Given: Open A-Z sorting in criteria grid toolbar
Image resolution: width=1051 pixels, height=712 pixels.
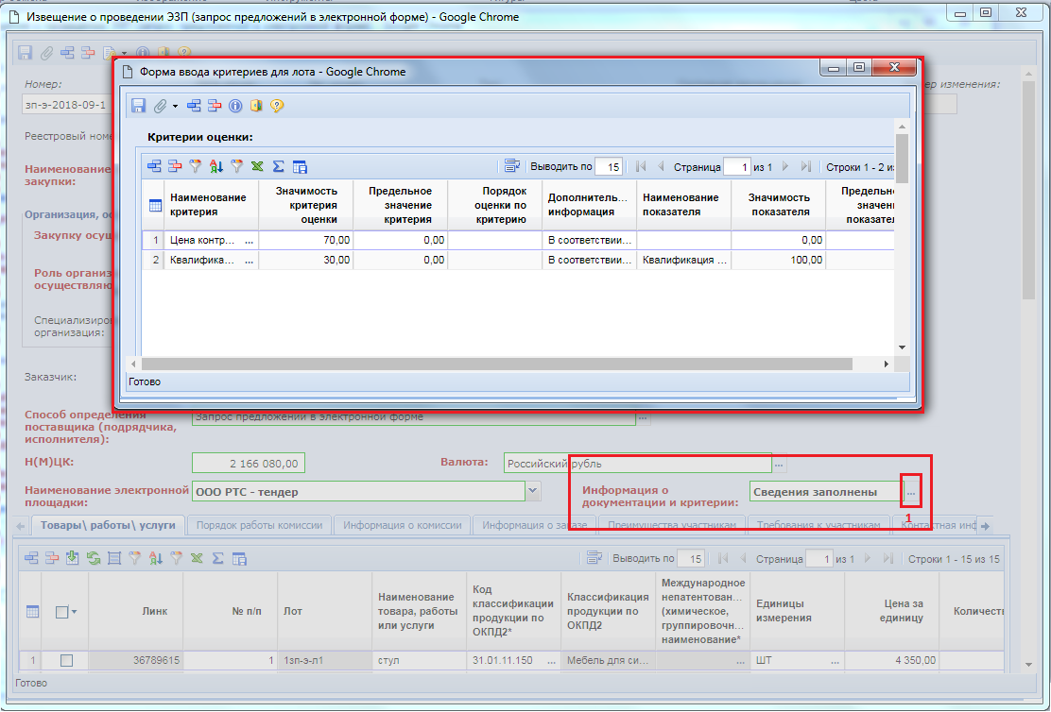Looking at the screenshot, I should (215, 167).
